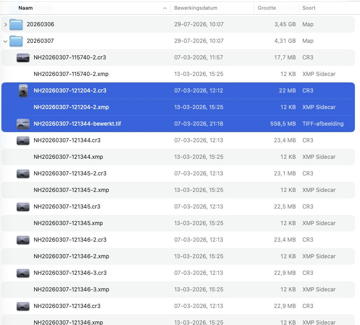Screen dimensions: 360x325
Task: Select thumbnail of NH20260307-121346.cr3
Action: 23,306
